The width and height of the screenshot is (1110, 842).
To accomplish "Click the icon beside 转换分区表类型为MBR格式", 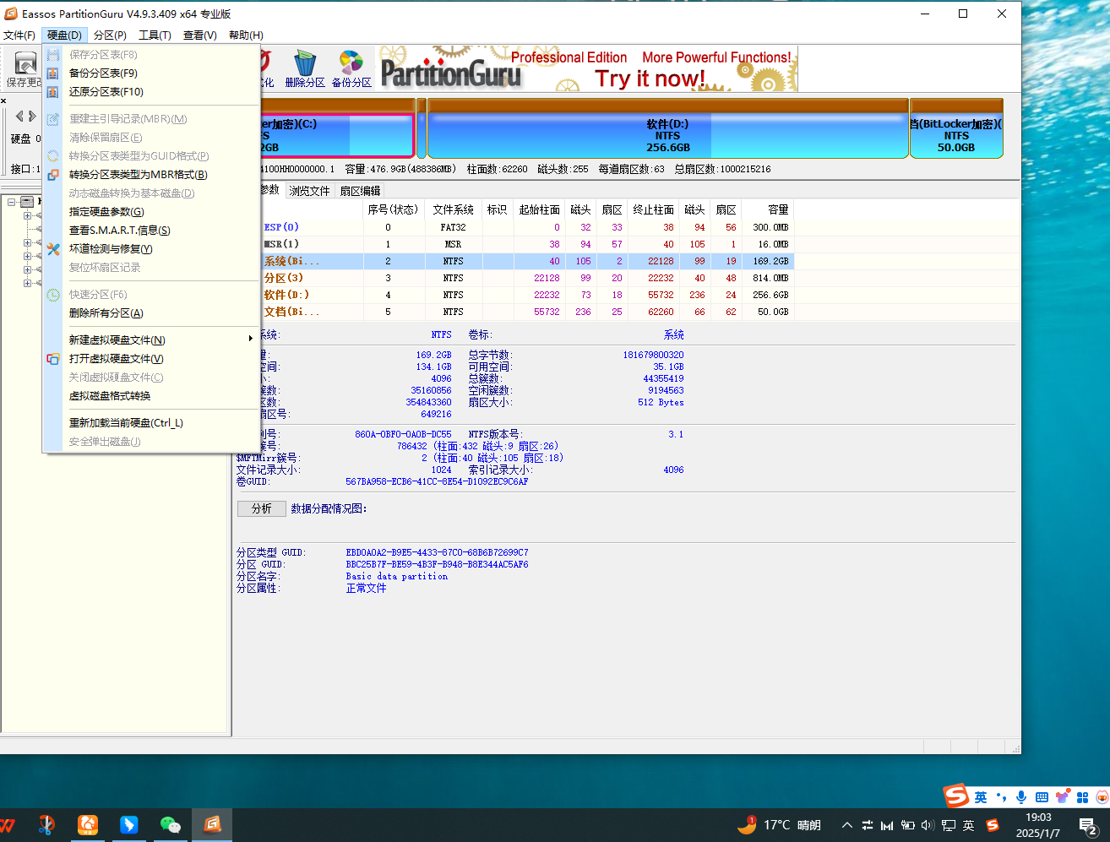I will coord(53,175).
